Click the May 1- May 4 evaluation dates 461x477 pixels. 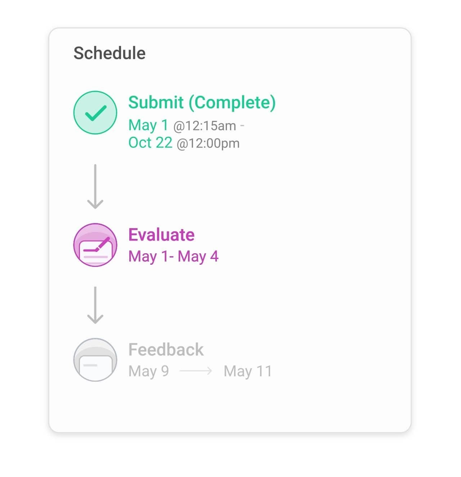click(173, 256)
